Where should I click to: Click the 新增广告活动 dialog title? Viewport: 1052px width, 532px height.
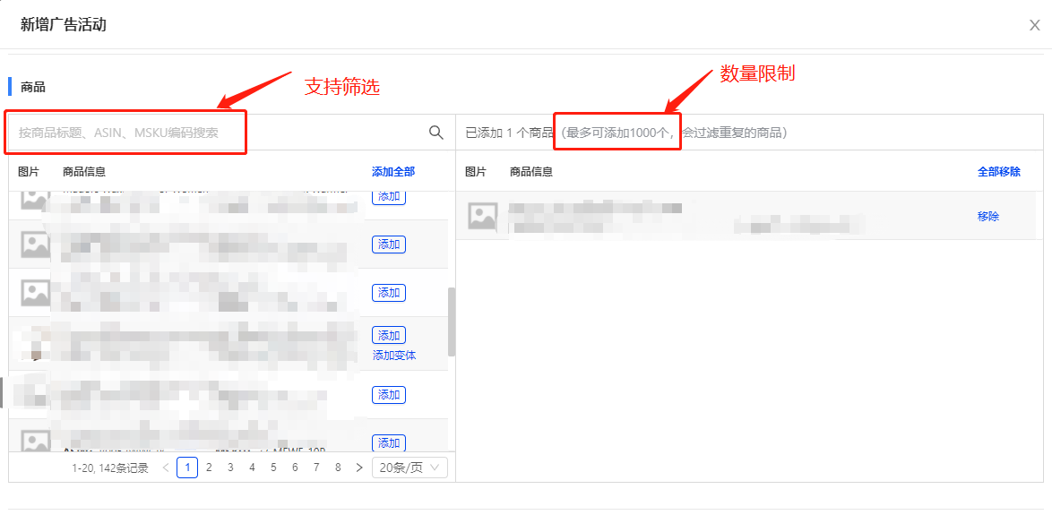(63, 25)
